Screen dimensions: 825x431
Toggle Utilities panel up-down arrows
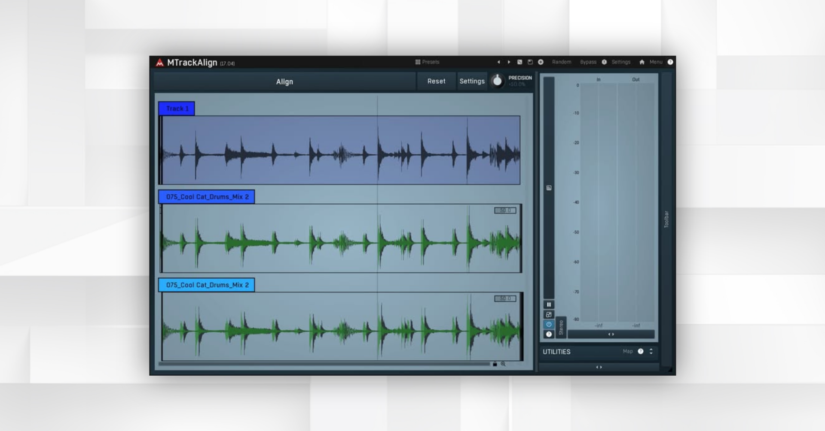click(x=651, y=351)
